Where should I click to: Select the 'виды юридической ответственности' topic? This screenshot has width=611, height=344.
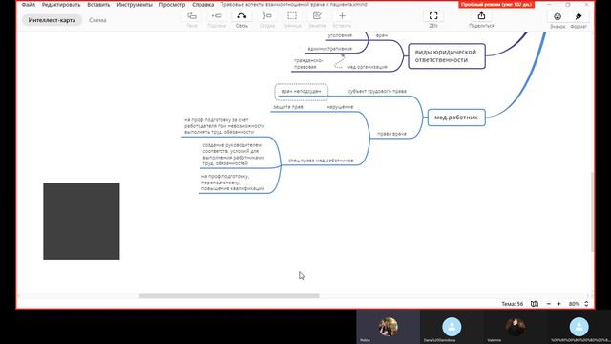(x=447, y=56)
